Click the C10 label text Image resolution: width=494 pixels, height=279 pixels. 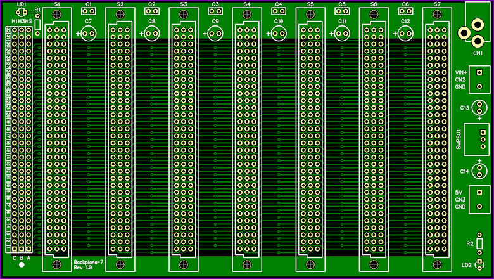pyautogui.click(x=279, y=21)
